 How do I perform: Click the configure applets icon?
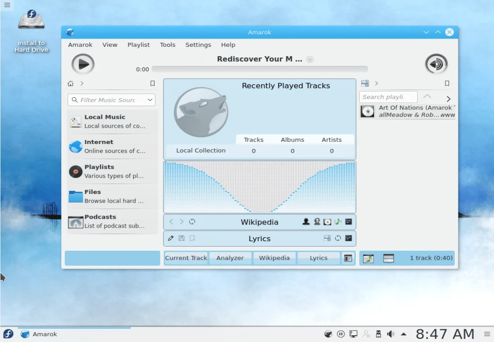pyautogui.click(x=348, y=258)
